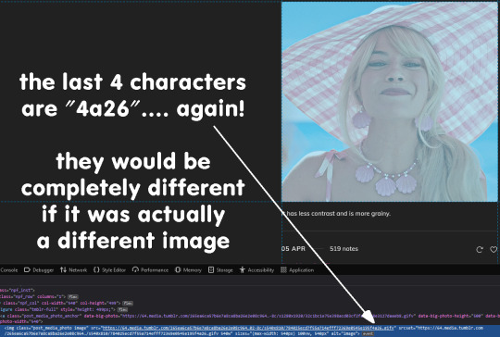Click the 05 APR post date
The height and width of the screenshot is (337, 500).
coord(294,249)
